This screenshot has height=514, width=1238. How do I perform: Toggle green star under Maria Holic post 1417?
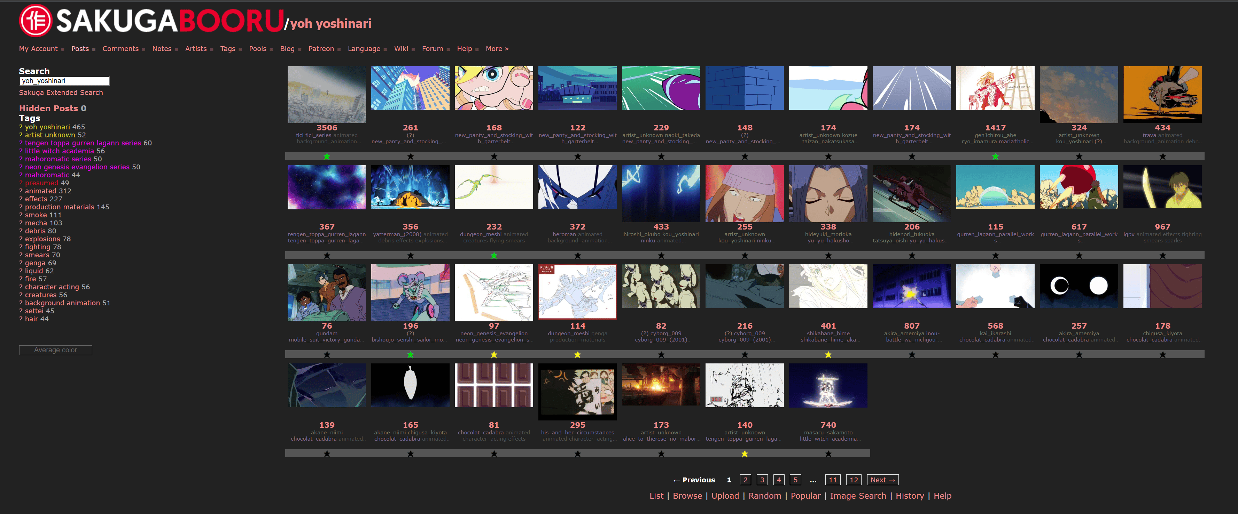coord(995,156)
